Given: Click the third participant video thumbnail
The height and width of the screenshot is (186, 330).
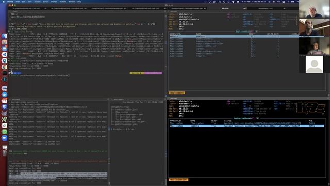Looking at the screenshot, I should pyautogui.click(x=315, y=46).
